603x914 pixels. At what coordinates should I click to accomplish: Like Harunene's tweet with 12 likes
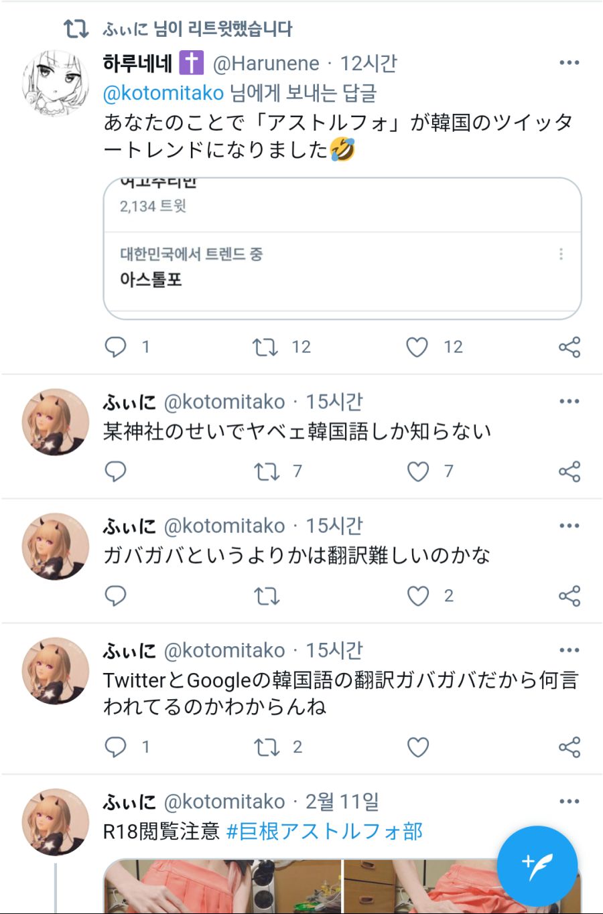click(x=417, y=347)
